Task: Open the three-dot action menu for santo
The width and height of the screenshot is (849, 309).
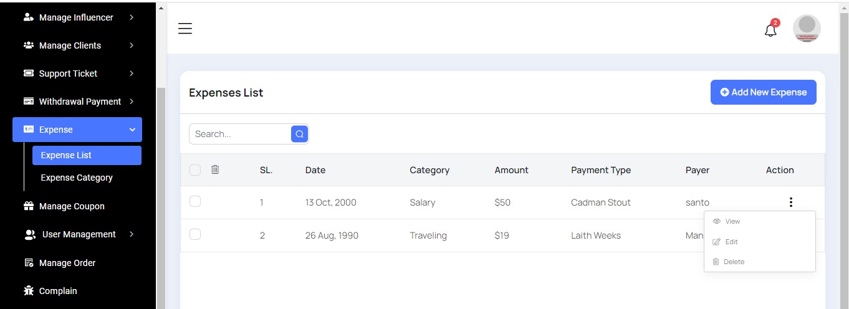Action: pyautogui.click(x=790, y=202)
